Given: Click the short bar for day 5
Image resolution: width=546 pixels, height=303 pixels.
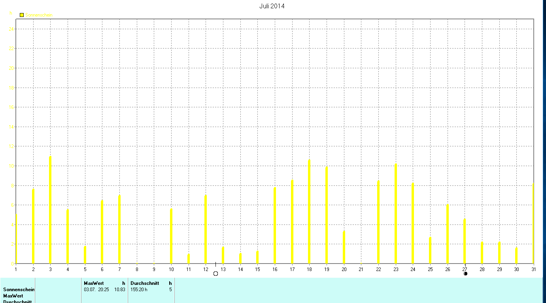Looking at the screenshot, I should (x=85, y=255).
